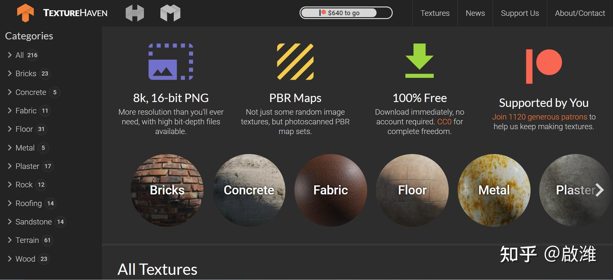The height and width of the screenshot is (280, 613).
Task: Click the All Textures heading
Action: (x=157, y=269)
